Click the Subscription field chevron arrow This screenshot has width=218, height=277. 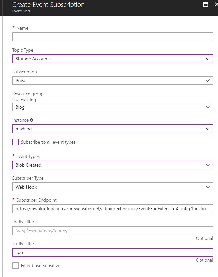coord(208,81)
